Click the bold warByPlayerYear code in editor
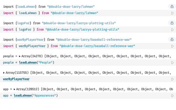 tap(16, 79)
